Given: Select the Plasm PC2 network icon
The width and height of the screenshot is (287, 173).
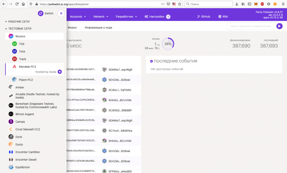Looking at the screenshot, I should click(14, 80).
